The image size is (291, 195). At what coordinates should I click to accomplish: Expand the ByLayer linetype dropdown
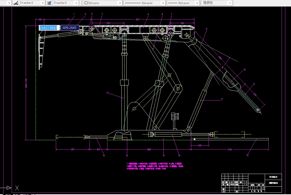[x=144, y=3]
